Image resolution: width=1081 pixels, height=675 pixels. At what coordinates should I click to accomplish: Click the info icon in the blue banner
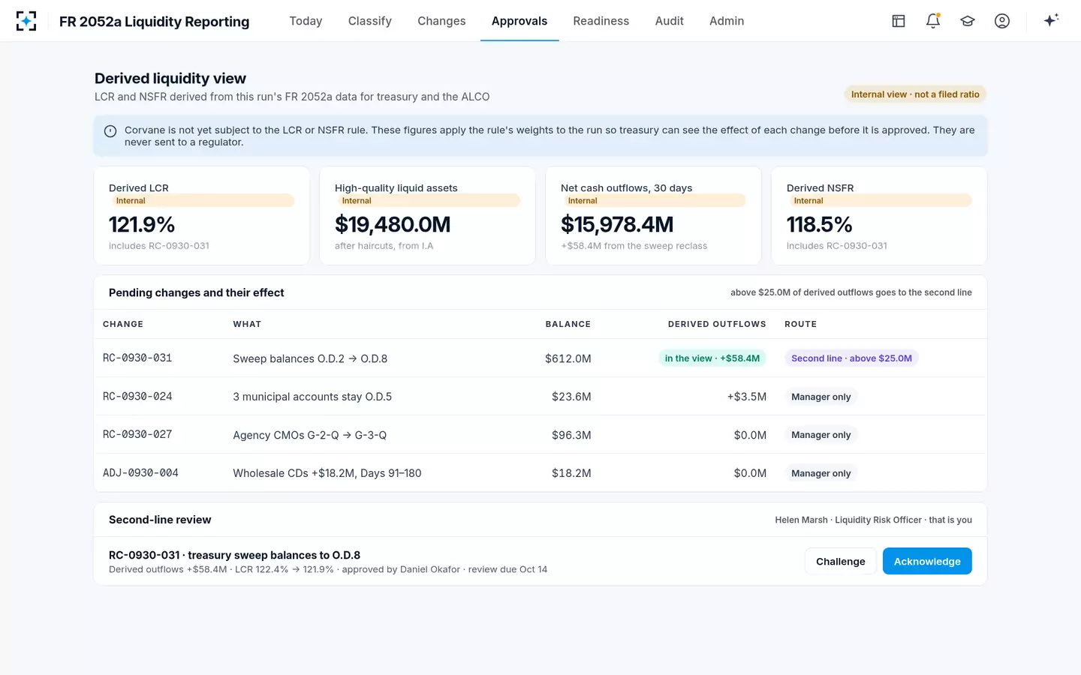click(x=110, y=131)
